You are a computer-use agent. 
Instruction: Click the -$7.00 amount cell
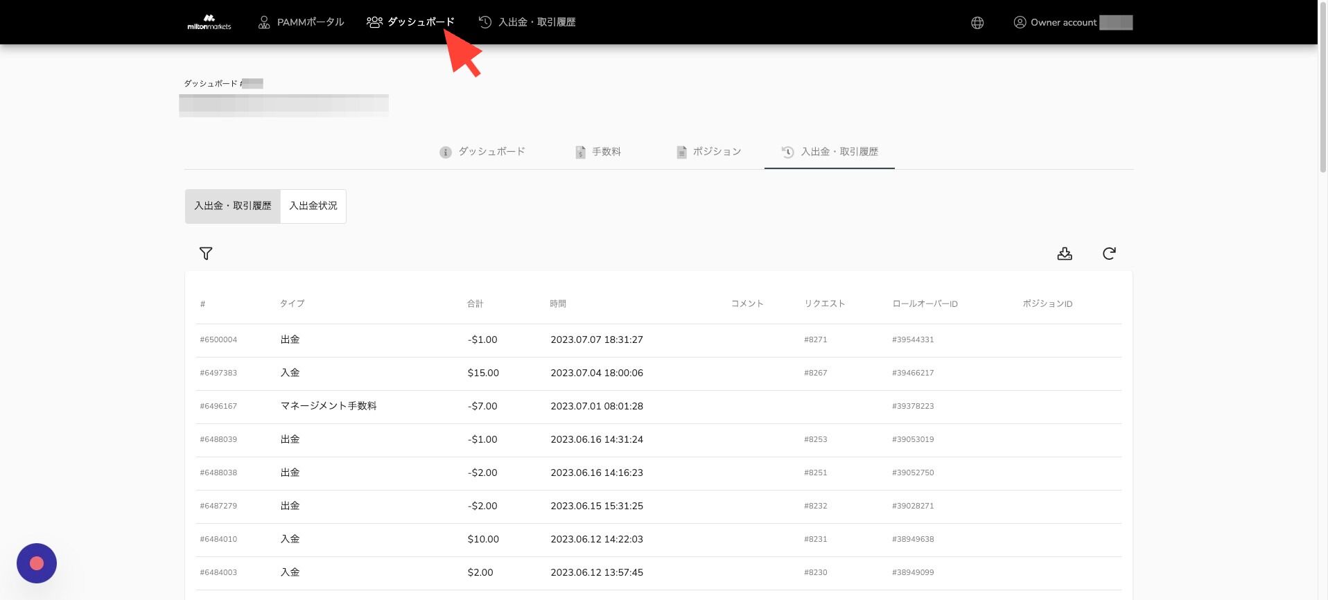click(482, 406)
